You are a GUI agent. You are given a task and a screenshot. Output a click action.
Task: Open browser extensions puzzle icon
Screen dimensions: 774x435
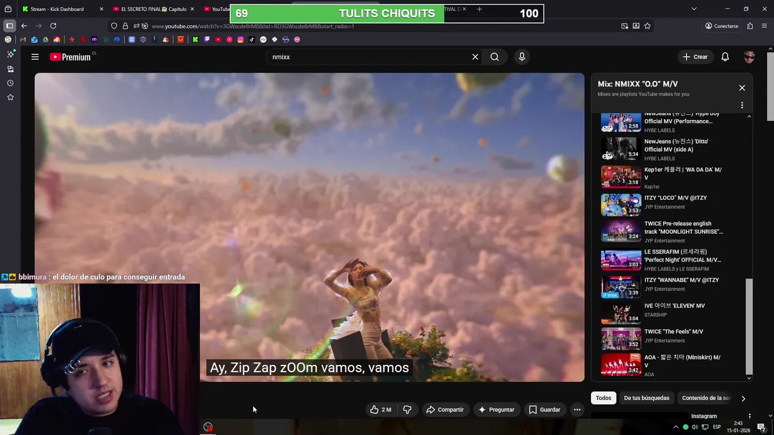point(750,26)
